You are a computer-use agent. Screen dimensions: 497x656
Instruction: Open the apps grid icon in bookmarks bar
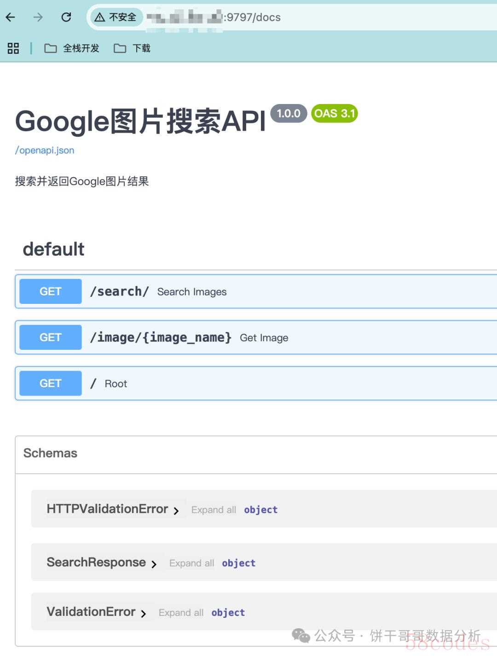click(13, 48)
